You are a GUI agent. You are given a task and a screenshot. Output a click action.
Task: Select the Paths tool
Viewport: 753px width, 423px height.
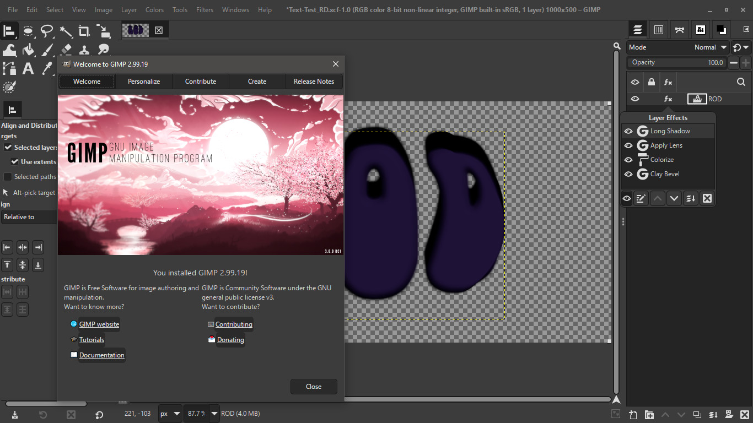[9, 68]
